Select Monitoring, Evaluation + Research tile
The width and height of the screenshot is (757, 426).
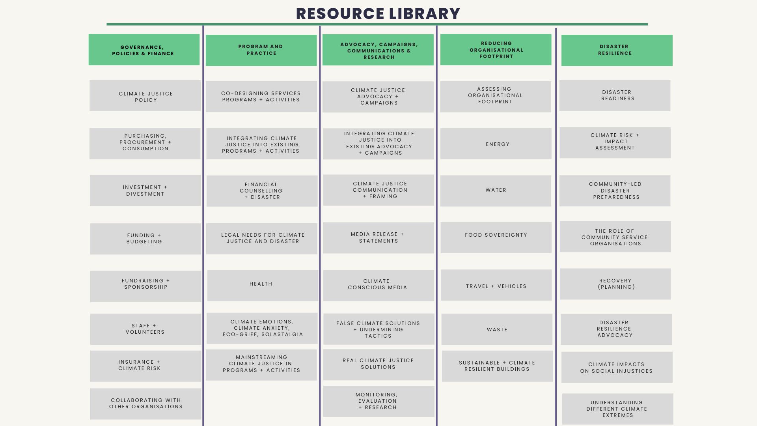379,402
